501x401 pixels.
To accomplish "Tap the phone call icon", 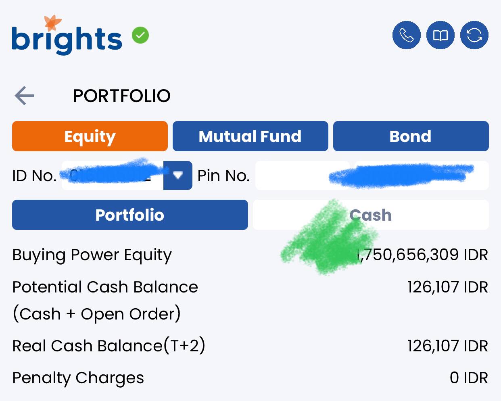I will coord(406,35).
